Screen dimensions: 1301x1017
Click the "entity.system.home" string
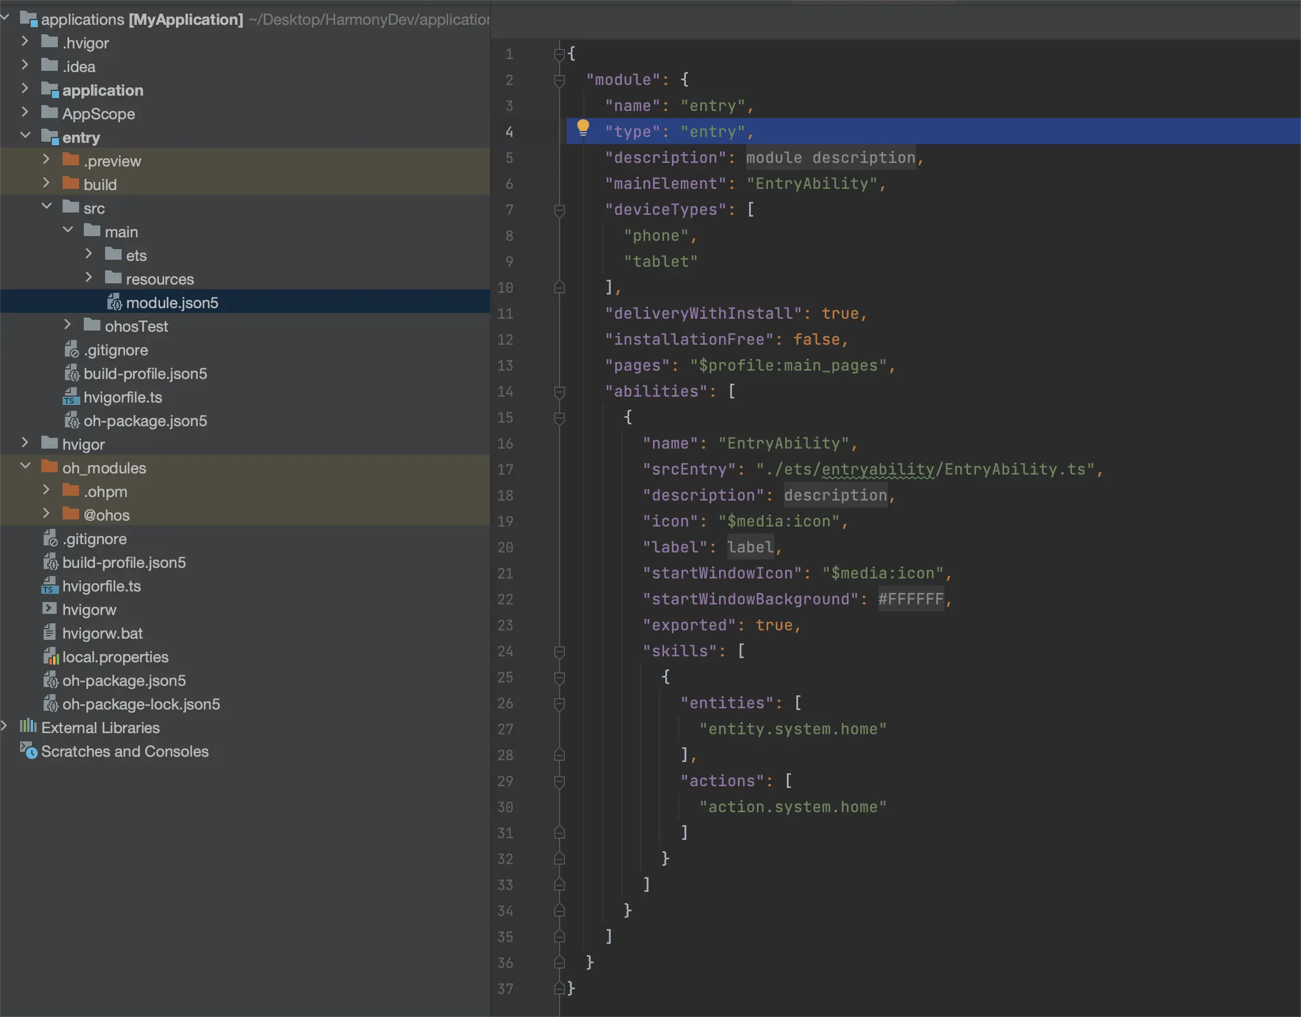point(793,728)
